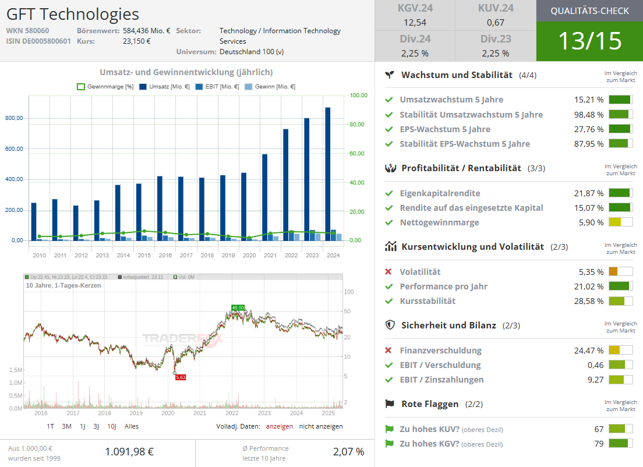Click the green flag beside Zu hohes KUV?
This screenshot has width=643, height=467.
point(389,429)
